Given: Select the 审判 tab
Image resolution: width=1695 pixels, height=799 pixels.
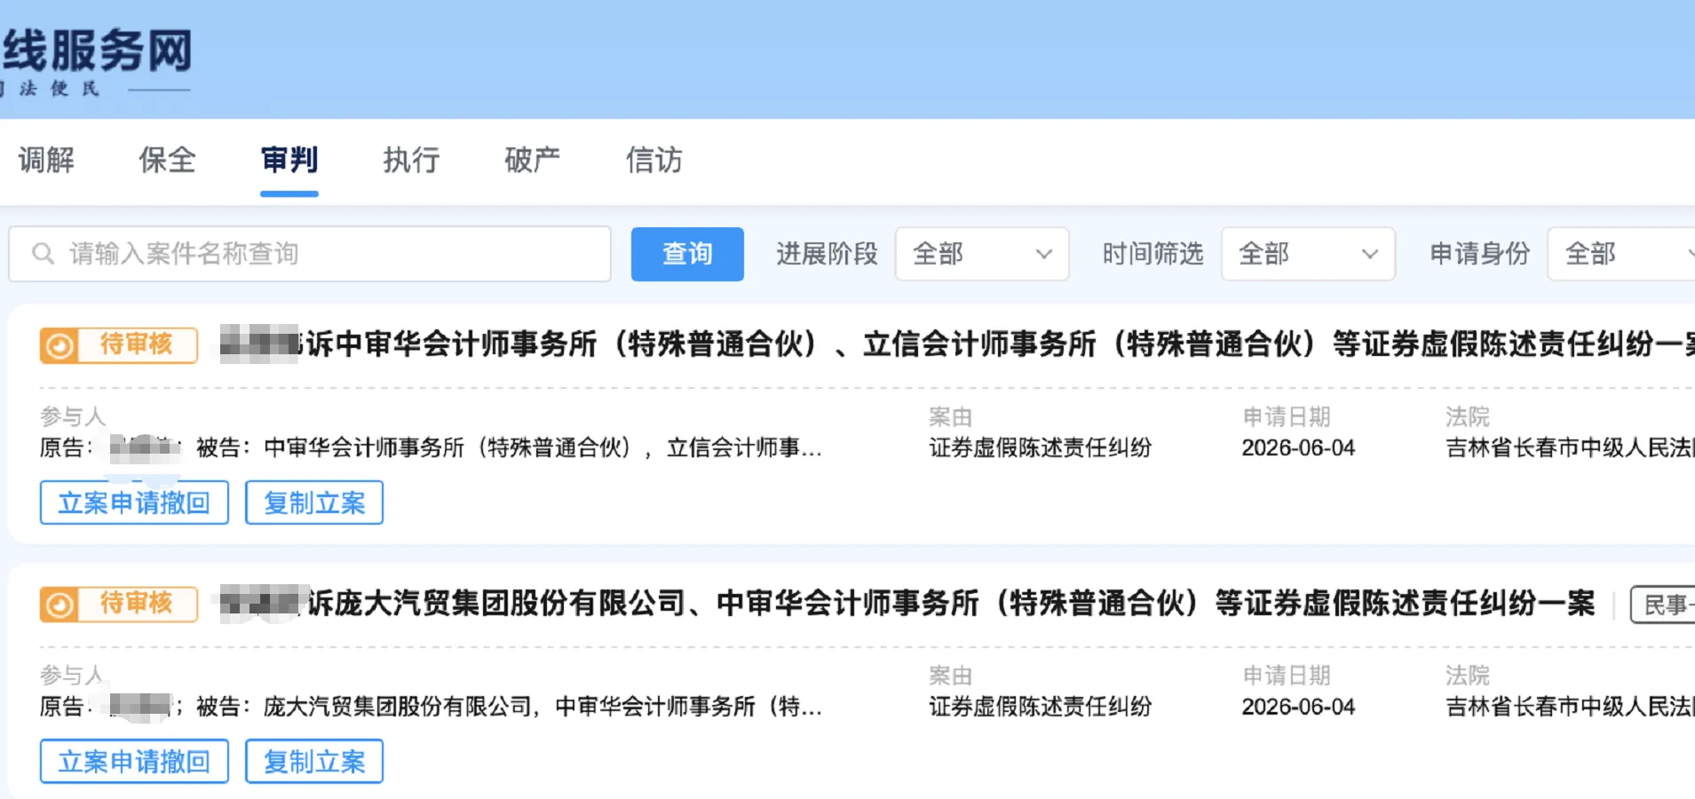Looking at the screenshot, I should (289, 160).
